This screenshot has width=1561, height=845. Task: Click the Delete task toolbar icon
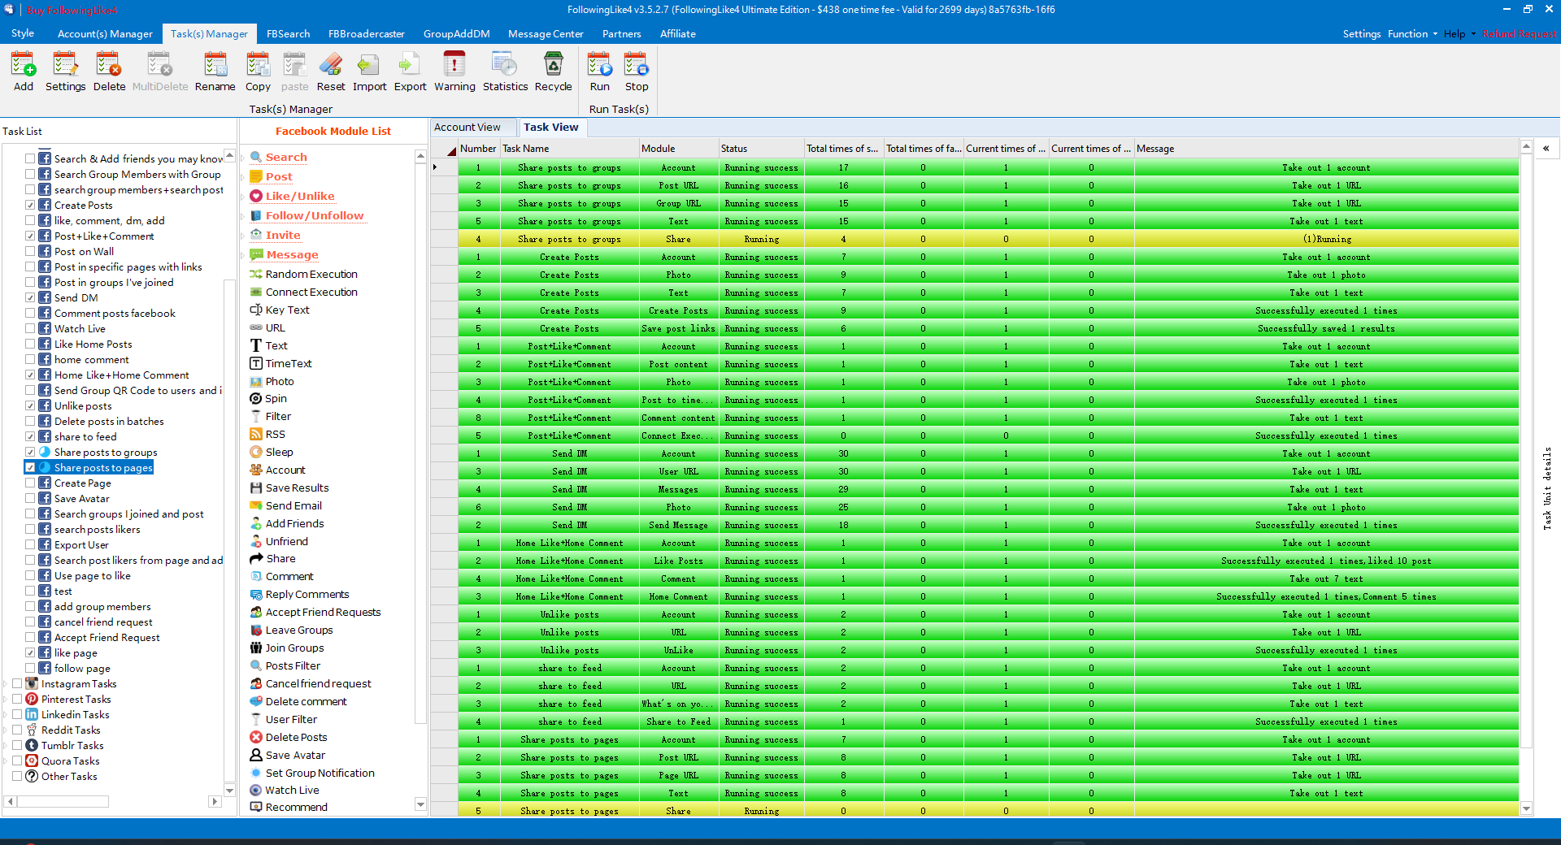(109, 71)
